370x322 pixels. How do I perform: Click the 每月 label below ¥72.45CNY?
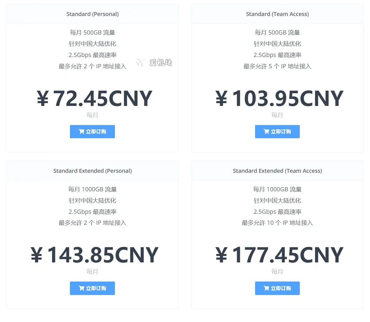point(92,115)
